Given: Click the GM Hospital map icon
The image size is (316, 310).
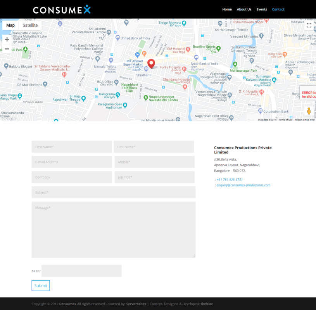Looking at the screenshot, I should coord(188,49).
